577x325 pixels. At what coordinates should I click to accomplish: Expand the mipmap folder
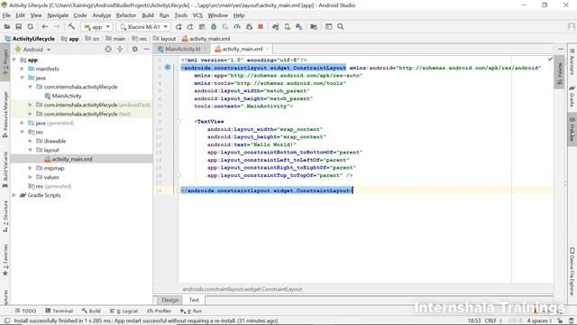click(30, 168)
